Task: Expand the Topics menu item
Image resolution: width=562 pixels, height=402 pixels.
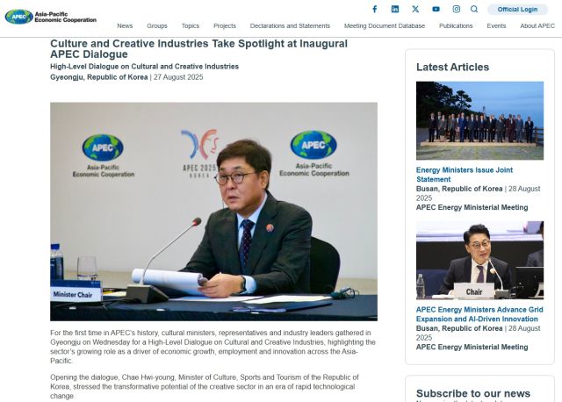Action: pos(191,26)
